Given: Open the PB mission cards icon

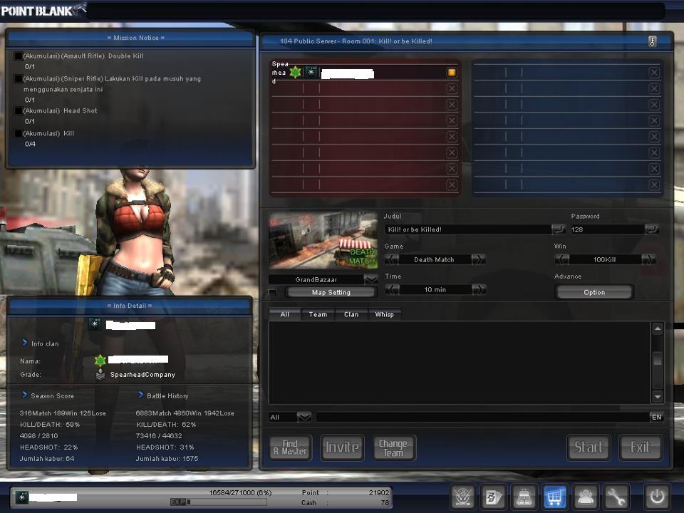Looking at the screenshot, I should (493, 497).
